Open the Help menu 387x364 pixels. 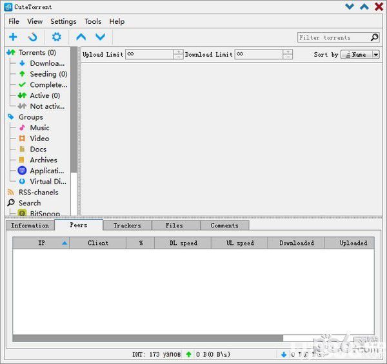point(117,21)
